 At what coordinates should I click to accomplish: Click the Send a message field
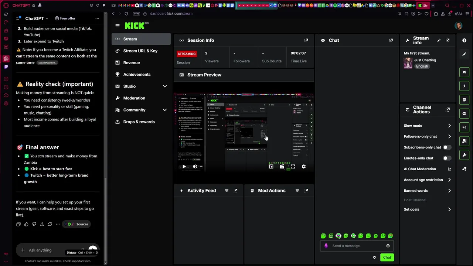357,246
